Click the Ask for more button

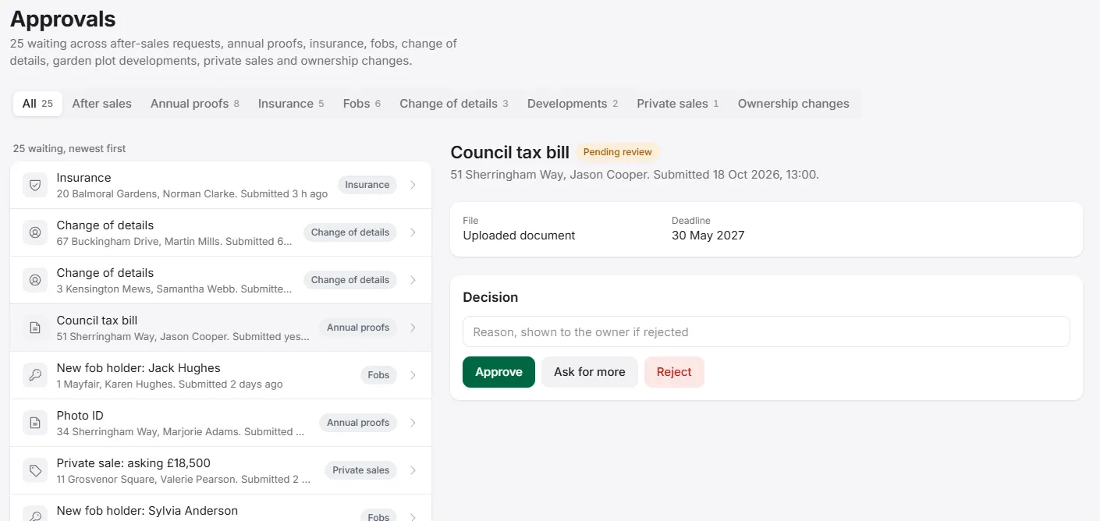590,372
